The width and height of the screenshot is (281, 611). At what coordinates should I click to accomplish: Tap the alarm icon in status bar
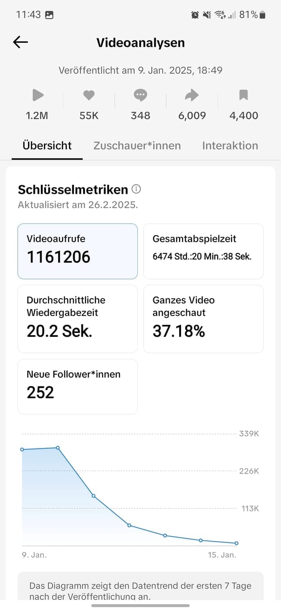click(x=195, y=15)
